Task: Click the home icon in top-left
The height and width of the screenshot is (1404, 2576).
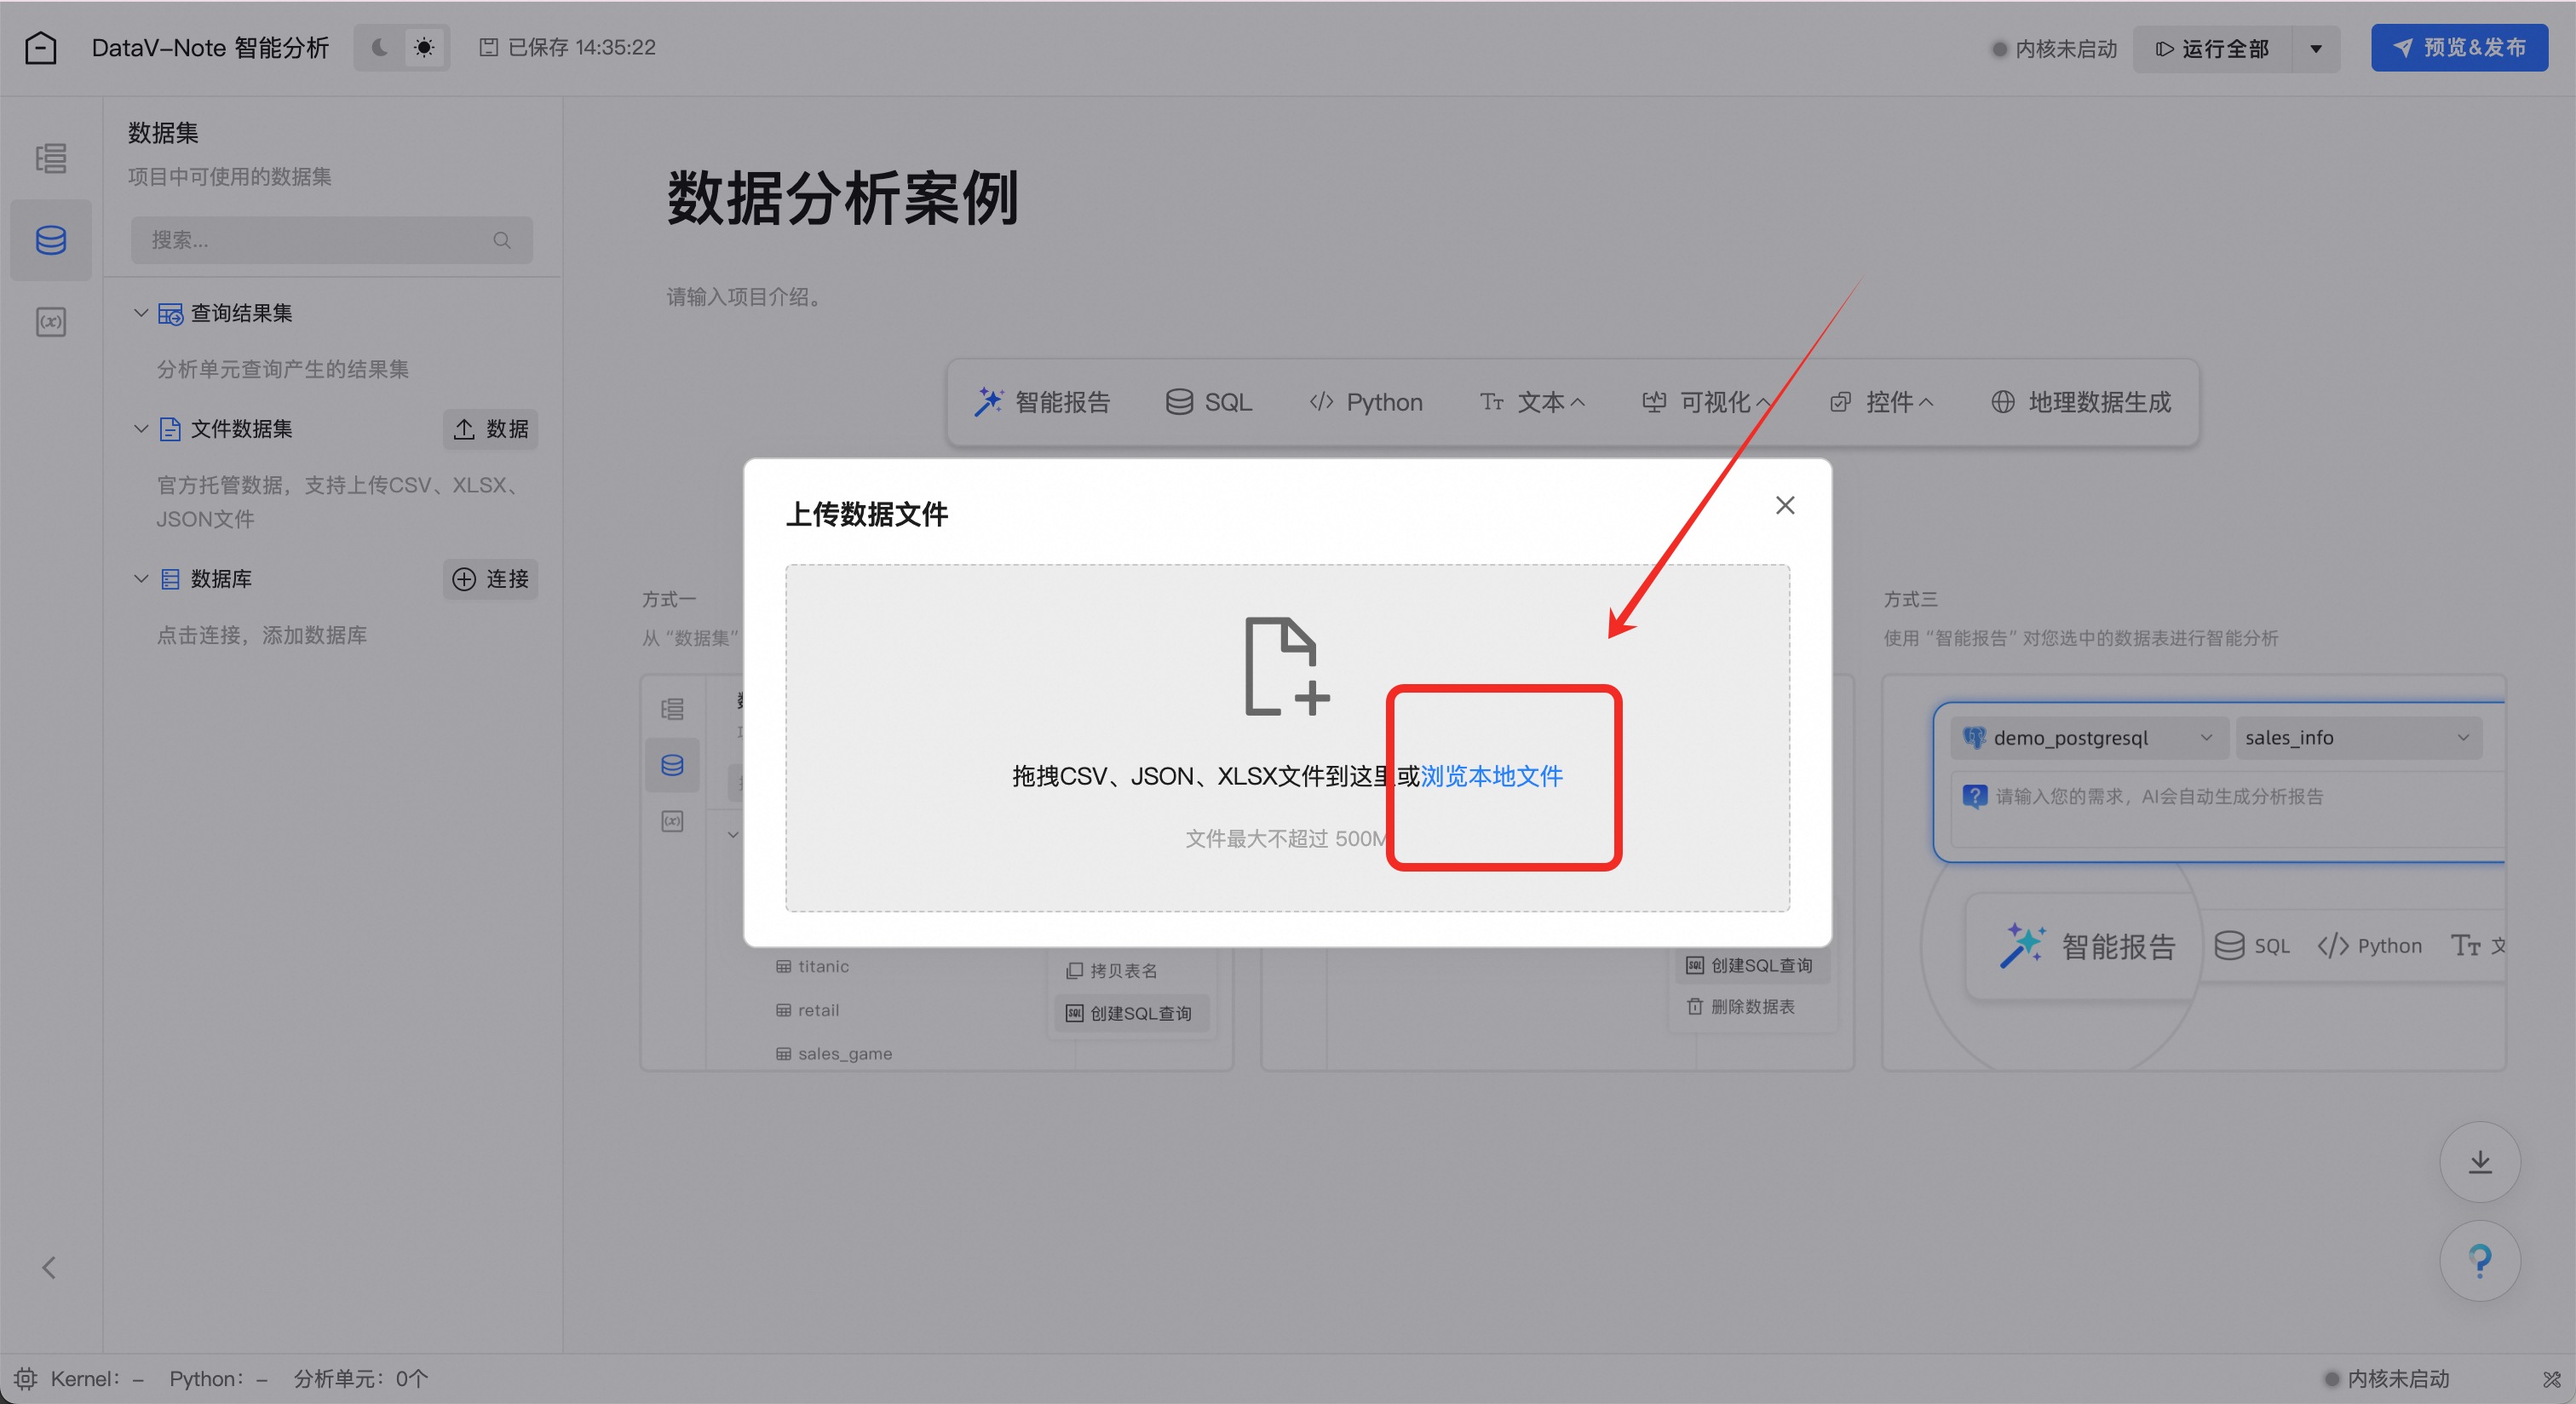Action: [40, 47]
